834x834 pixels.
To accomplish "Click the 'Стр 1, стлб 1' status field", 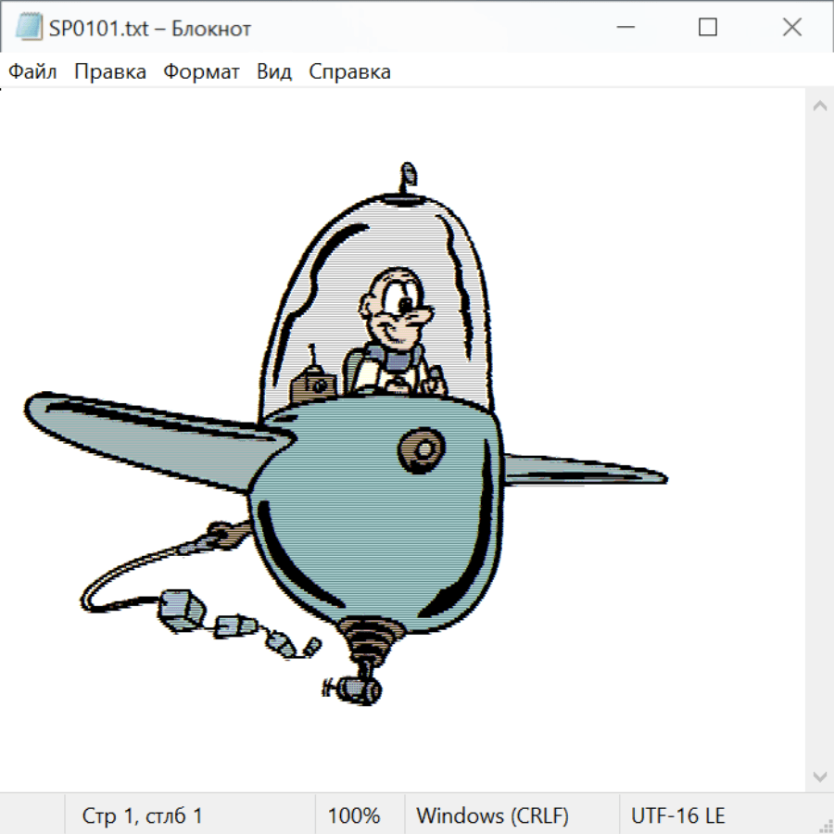I will pyautogui.click(x=143, y=815).
